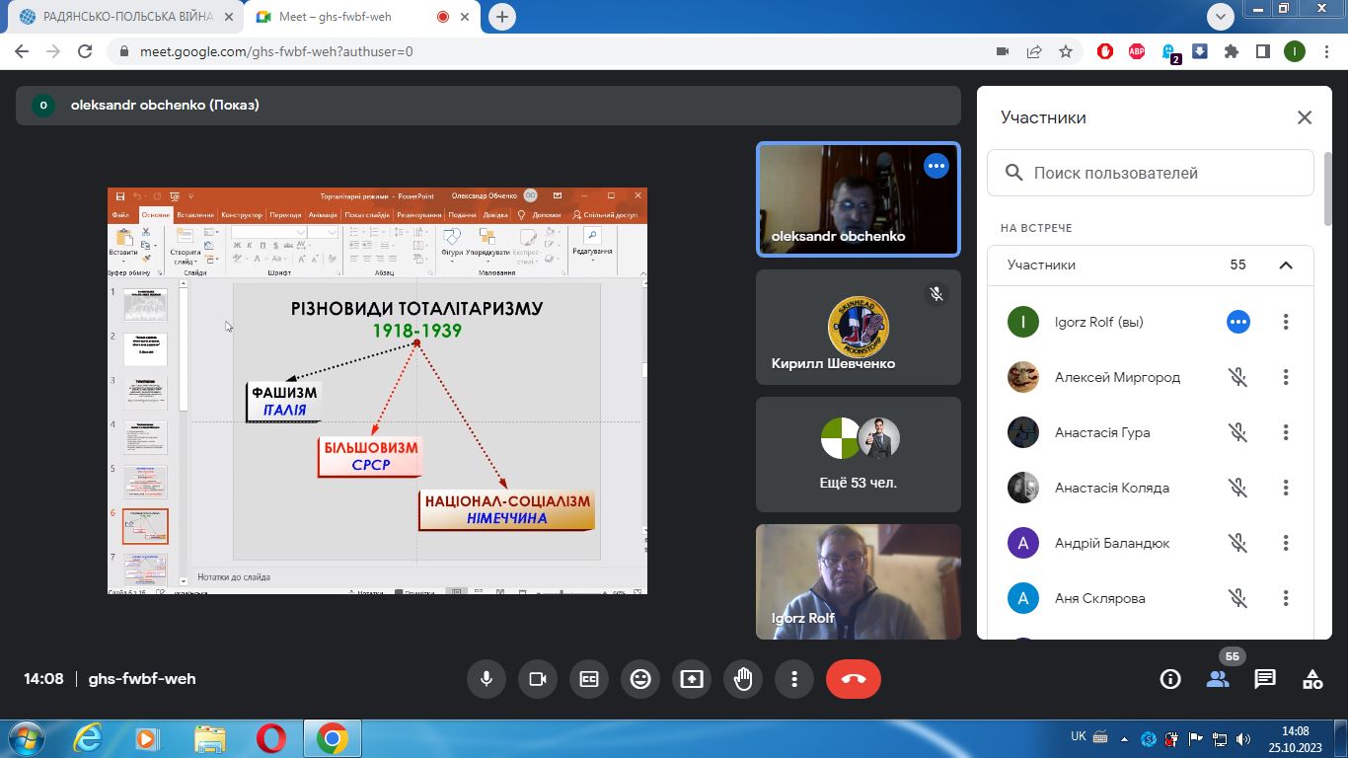The image size is (1348, 758).
Task: Click the Поиск пользователей search field
Action: [x=1151, y=173]
